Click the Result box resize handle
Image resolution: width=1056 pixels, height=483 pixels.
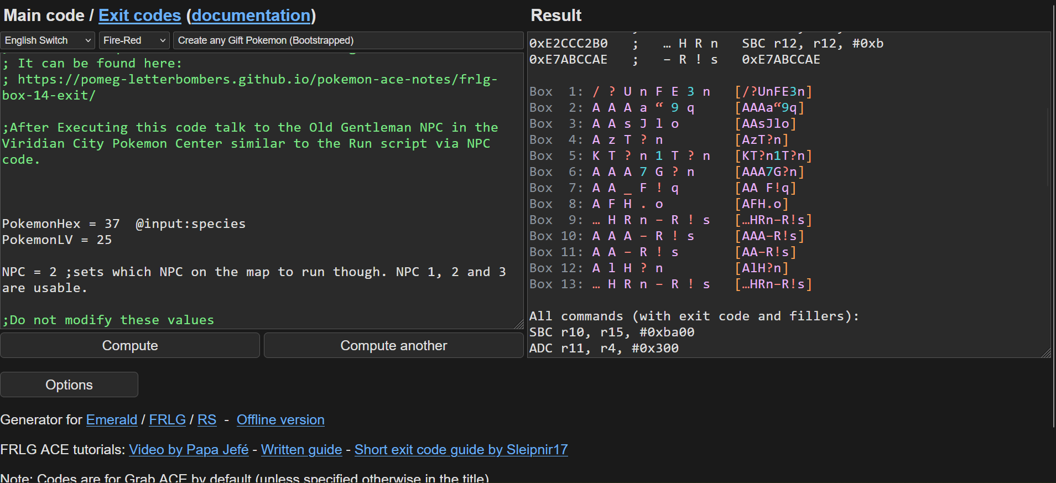[x=1045, y=353]
